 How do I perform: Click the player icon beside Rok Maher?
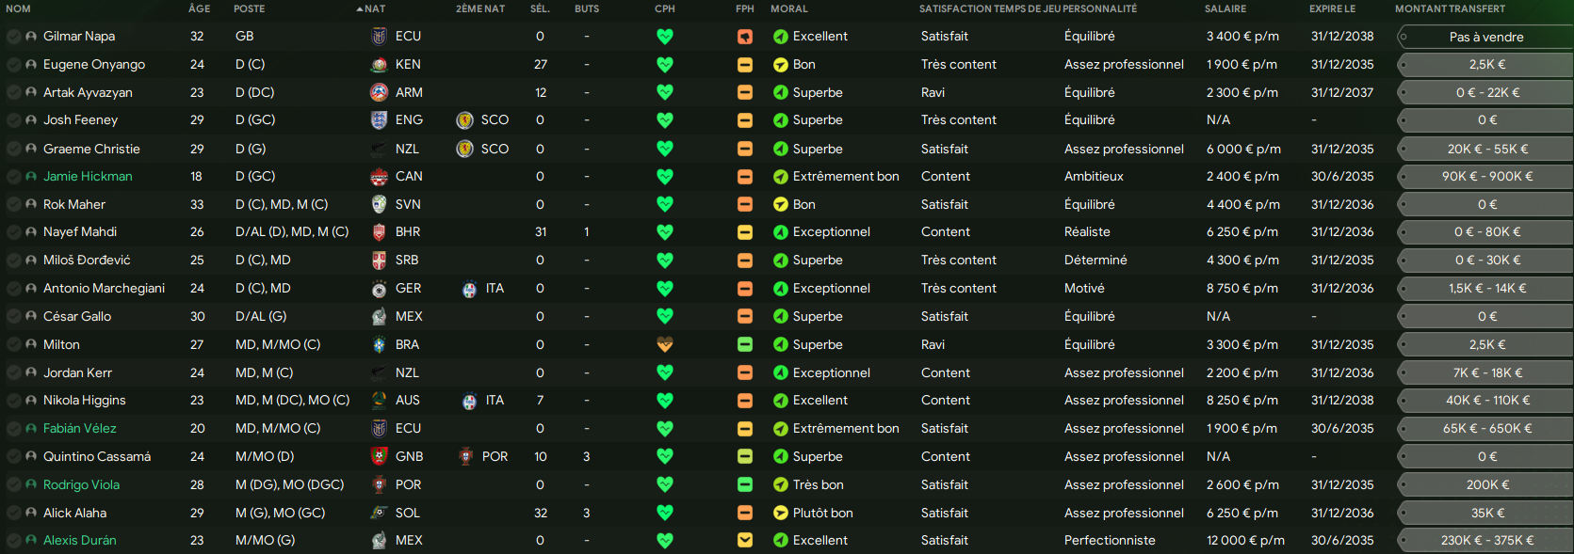(x=31, y=205)
